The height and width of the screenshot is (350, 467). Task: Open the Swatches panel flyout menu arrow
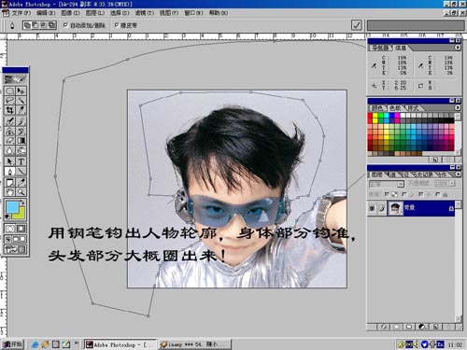(x=458, y=107)
